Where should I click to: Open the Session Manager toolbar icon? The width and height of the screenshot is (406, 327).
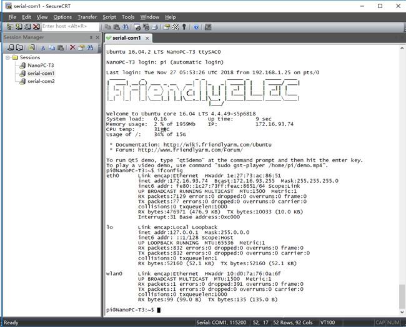10,27
